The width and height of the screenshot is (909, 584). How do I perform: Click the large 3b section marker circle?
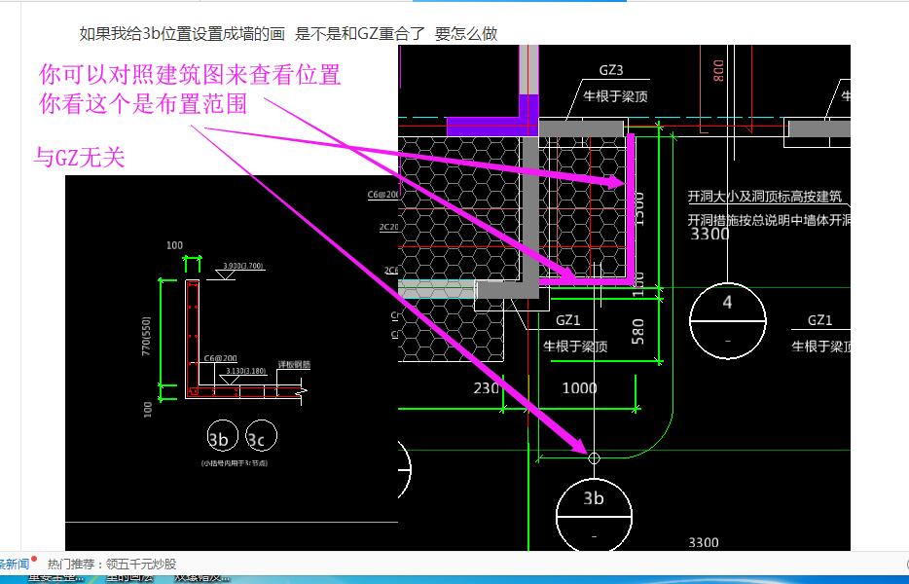(594, 515)
